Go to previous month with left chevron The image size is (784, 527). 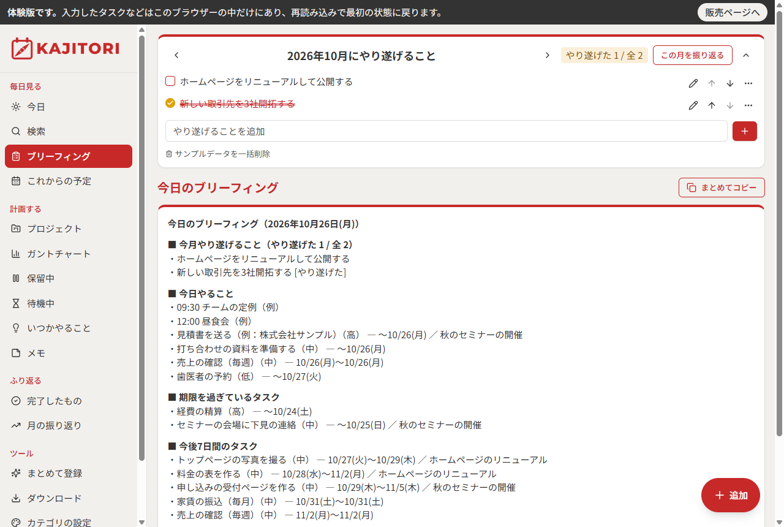(176, 55)
